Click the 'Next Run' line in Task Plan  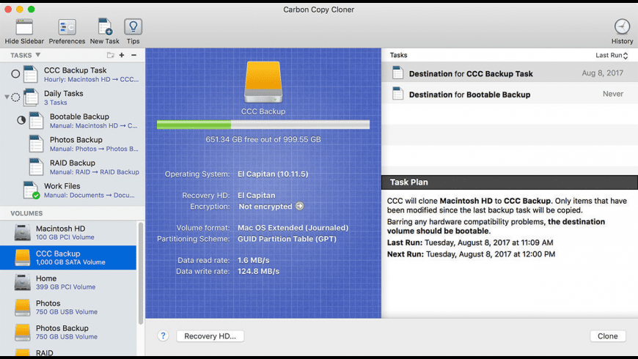(x=471, y=254)
